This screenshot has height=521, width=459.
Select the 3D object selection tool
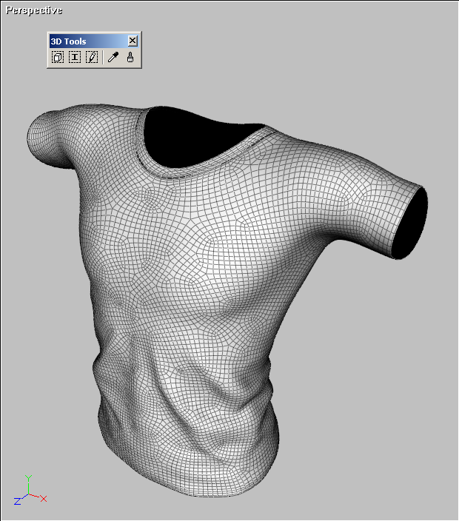[x=58, y=58]
